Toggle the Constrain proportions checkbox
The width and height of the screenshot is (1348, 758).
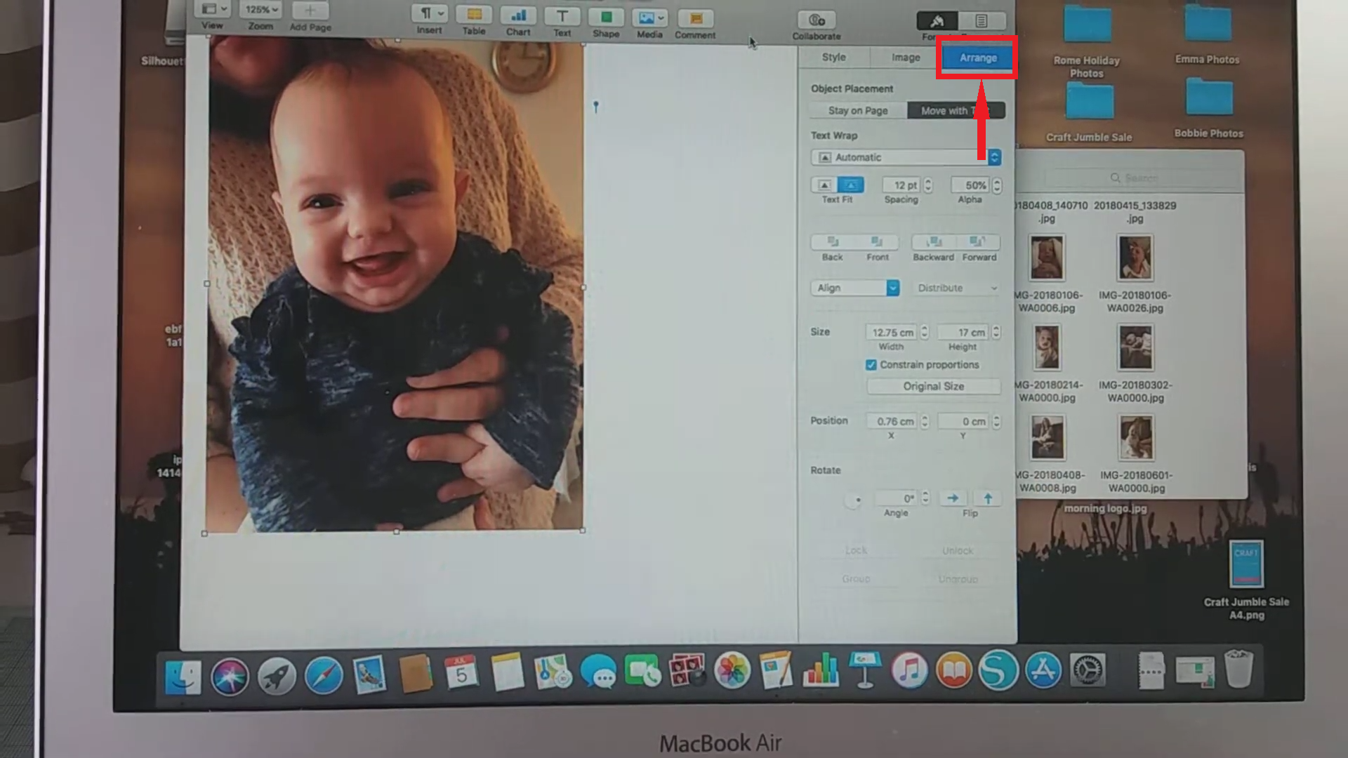click(x=871, y=365)
